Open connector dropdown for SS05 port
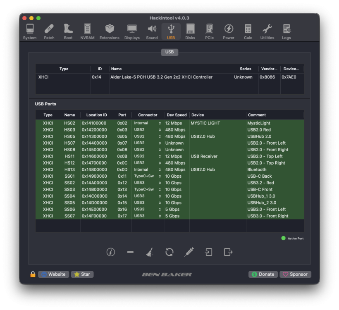Image resolution: width=339 pixels, height=310 pixels. pos(148,203)
